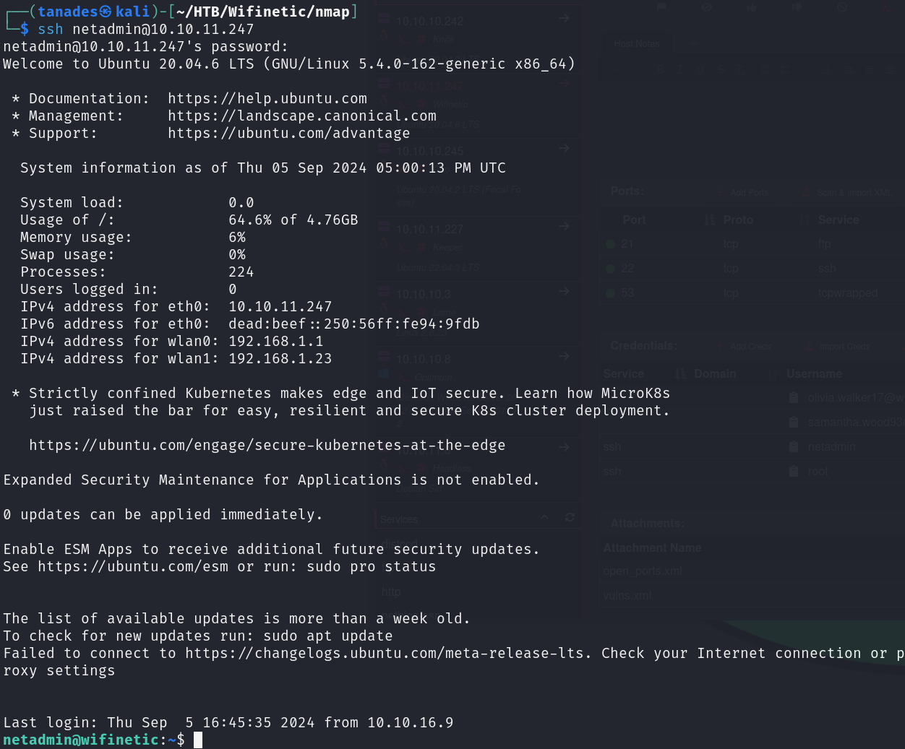This screenshot has height=749, width=905.
Task: Click the wlan1 address 192.168.1.23
Action: (x=280, y=359)
